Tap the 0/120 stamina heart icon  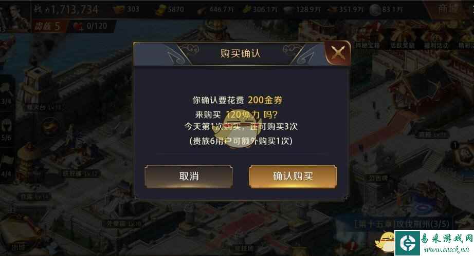click(x=79, y=27)
